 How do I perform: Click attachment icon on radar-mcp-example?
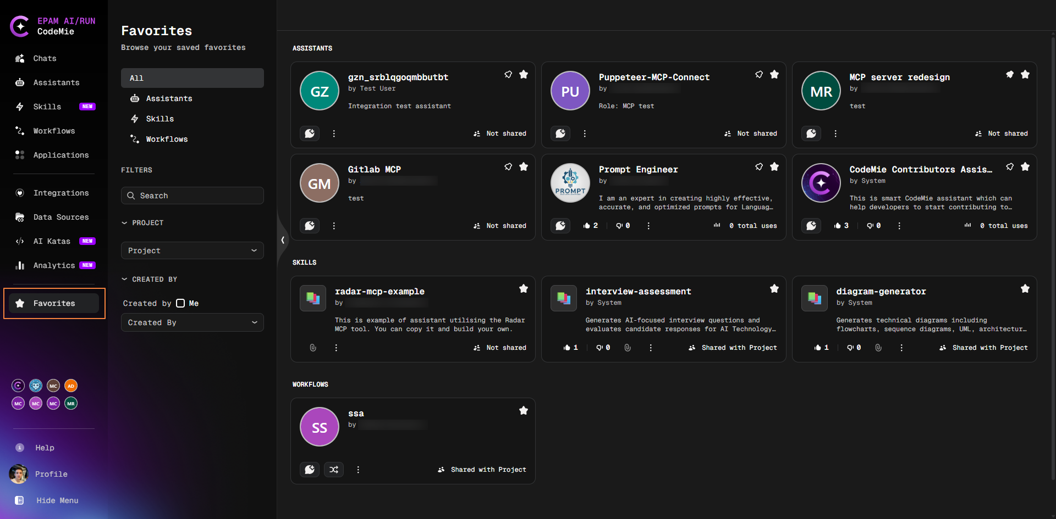313,348
